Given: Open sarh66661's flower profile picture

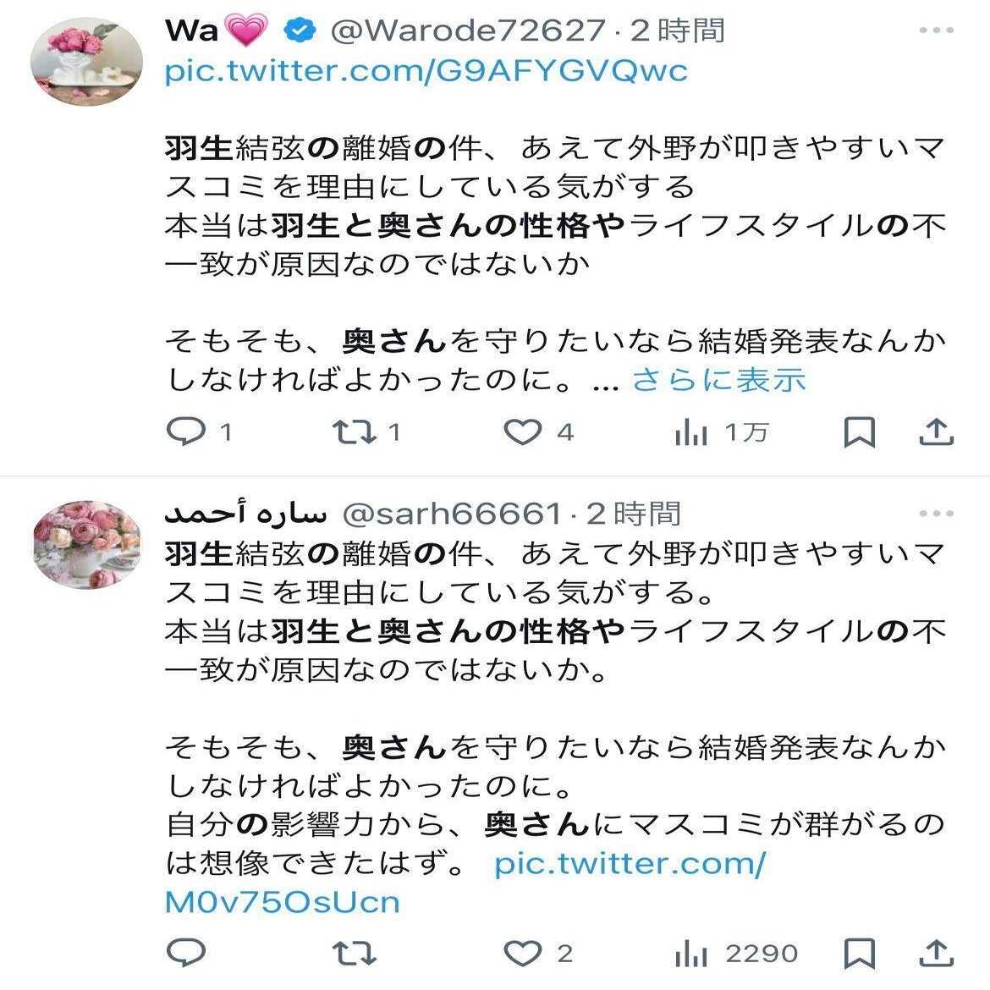Looking at the screenshot, I should [x=87, y=545].
